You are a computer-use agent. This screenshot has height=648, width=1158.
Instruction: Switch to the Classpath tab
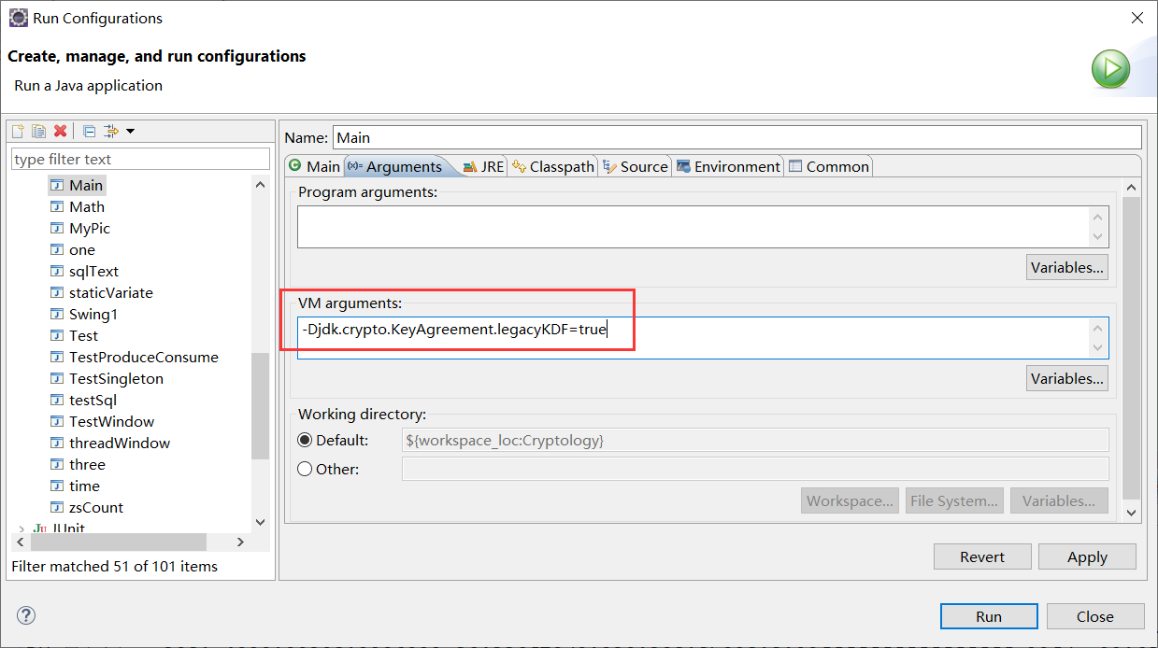552,166
